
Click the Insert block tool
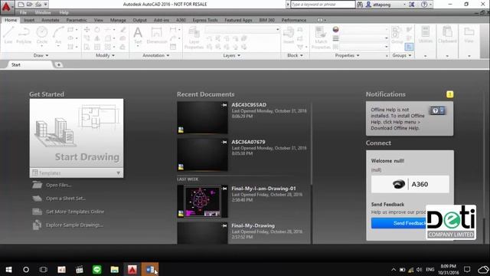289,35
